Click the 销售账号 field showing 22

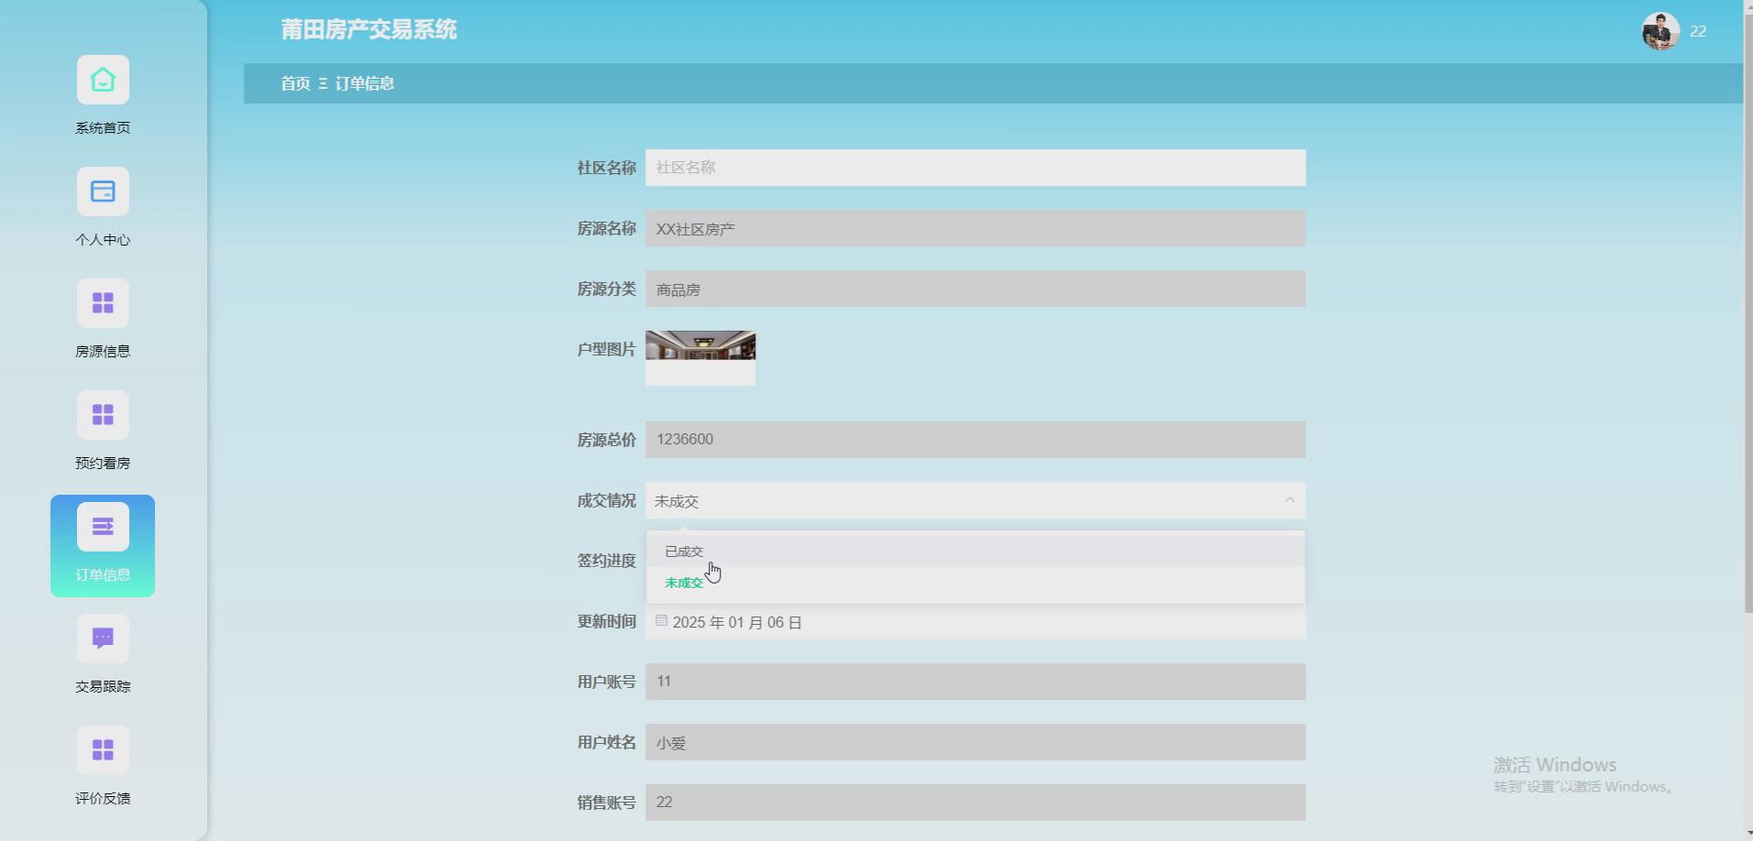[976, 803]
